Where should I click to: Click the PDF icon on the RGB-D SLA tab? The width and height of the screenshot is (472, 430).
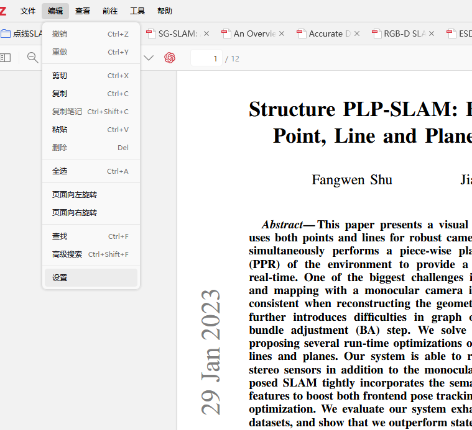(x=377, y=34)
